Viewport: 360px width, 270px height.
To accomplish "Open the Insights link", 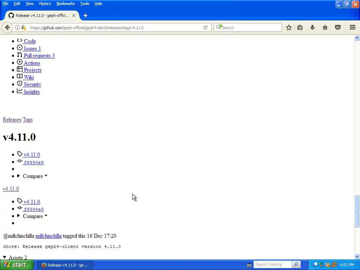I will click(x=32, y=92).
